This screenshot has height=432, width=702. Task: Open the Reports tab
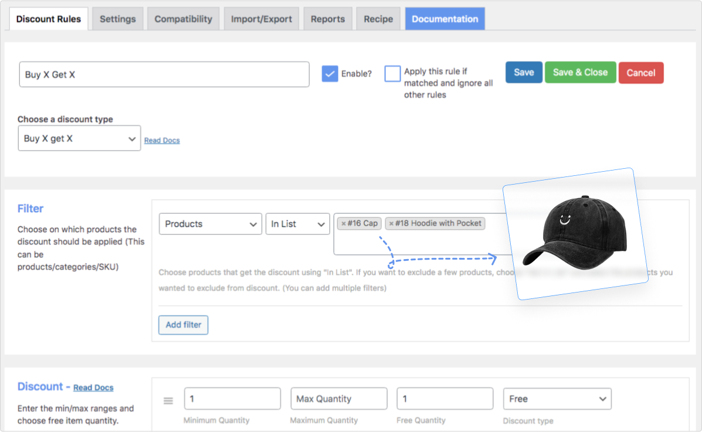(328, 19)
